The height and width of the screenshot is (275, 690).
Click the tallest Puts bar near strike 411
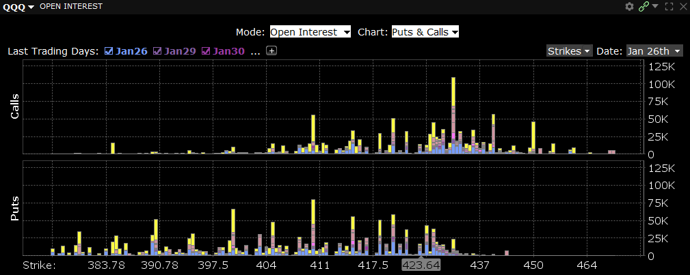tap(313, 227)
